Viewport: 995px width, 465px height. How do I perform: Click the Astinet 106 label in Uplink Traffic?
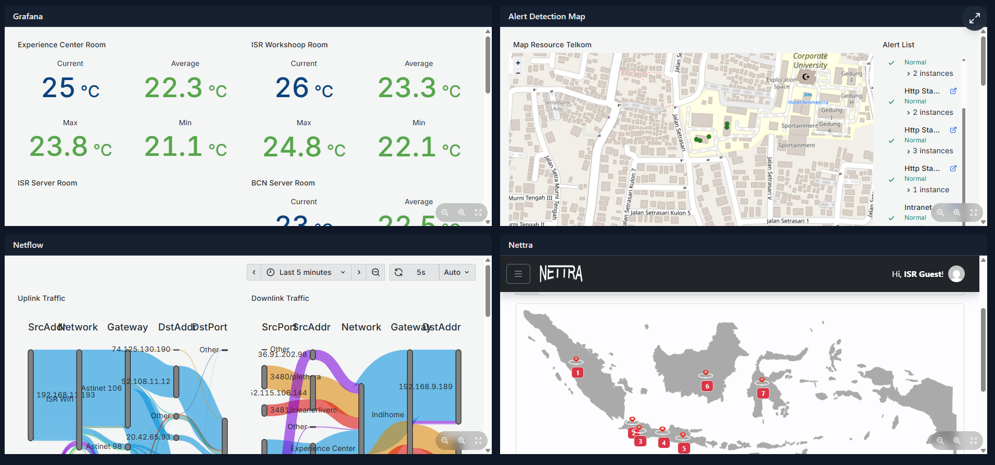coord(101,388)
